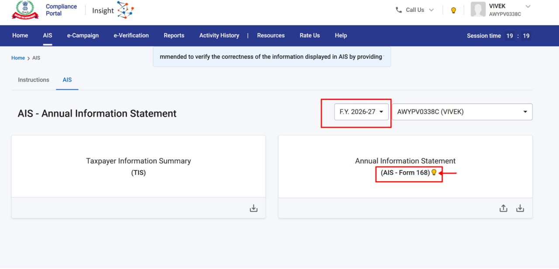This screenshot has width=559, height=269.
Task: Download the Annual Information Statement
Action: click(520, 208)
